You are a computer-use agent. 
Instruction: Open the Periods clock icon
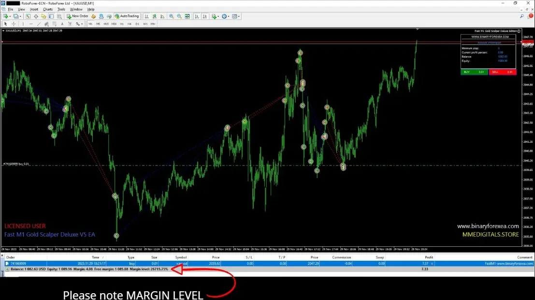224,16
